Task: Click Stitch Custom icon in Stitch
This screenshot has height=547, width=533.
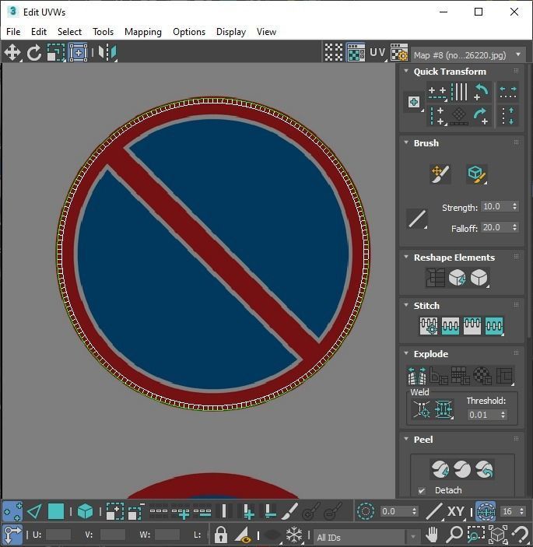Action: (494, 326)
